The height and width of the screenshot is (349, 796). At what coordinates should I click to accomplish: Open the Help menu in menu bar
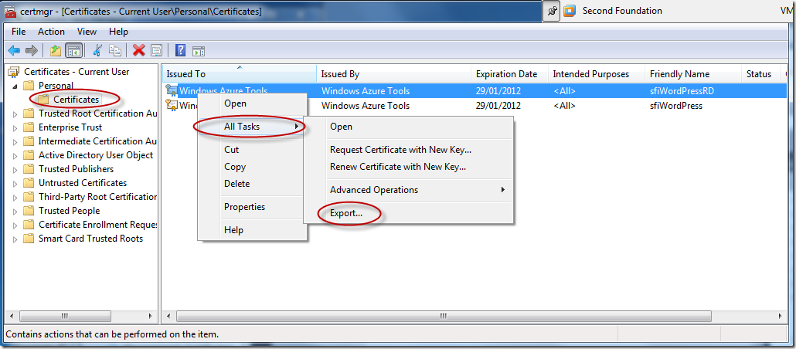pos(118,32)
